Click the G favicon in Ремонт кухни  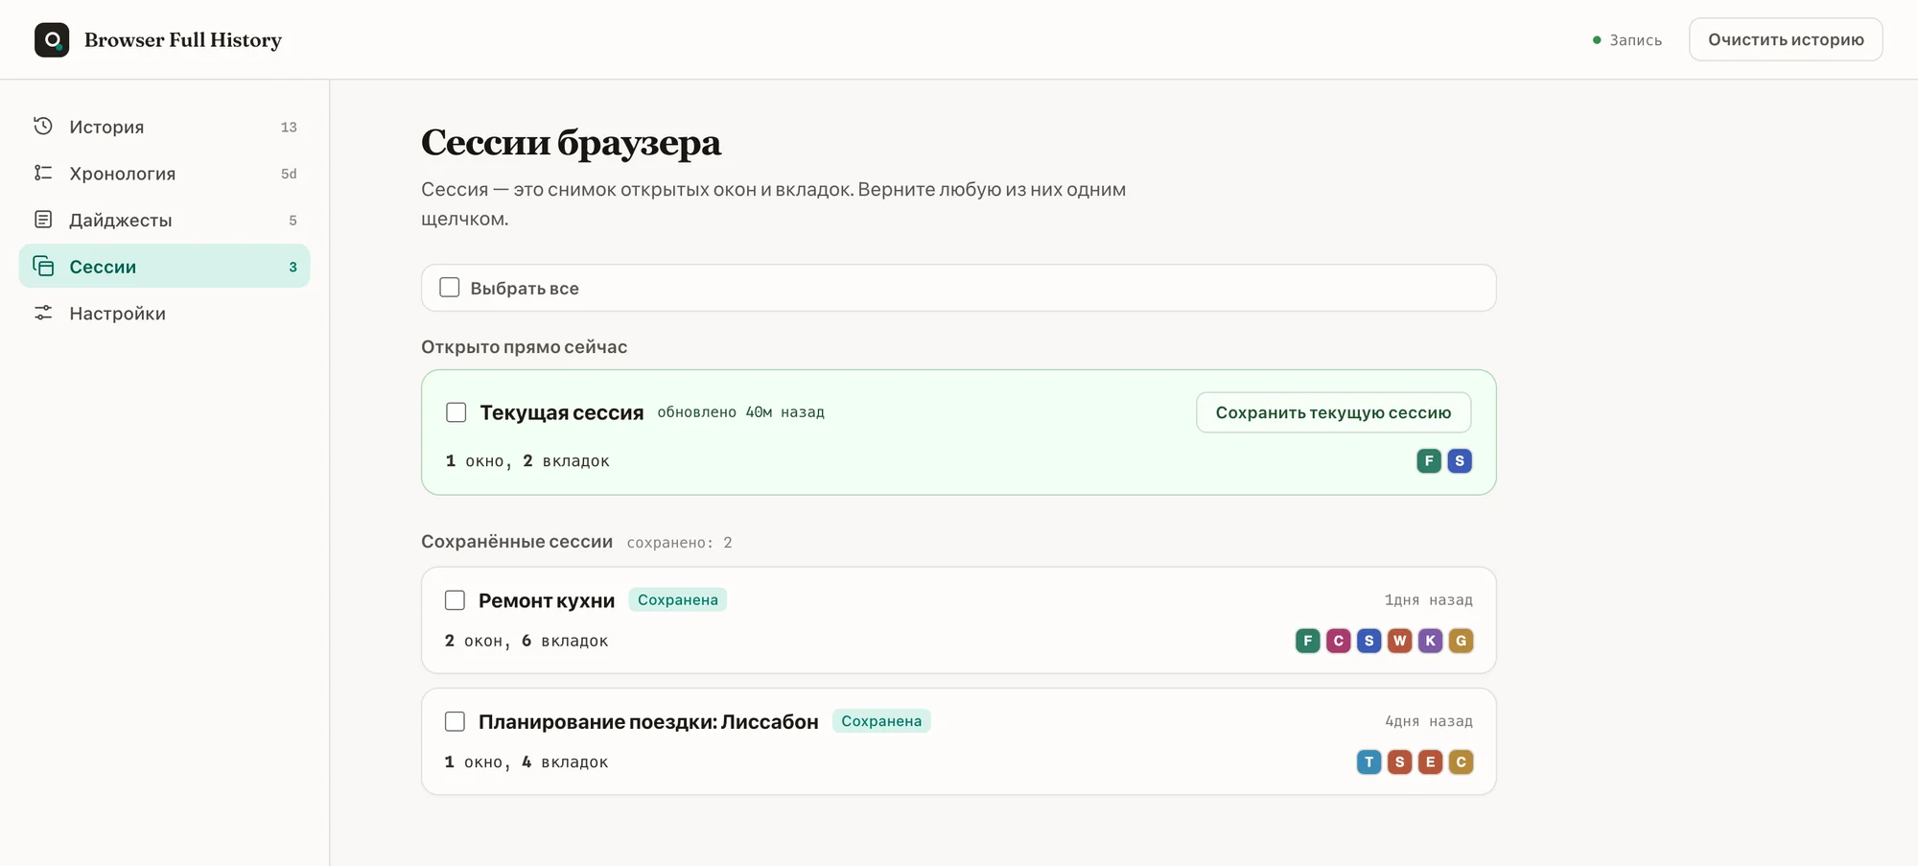pyautogui.click(x=1462, y=641)
